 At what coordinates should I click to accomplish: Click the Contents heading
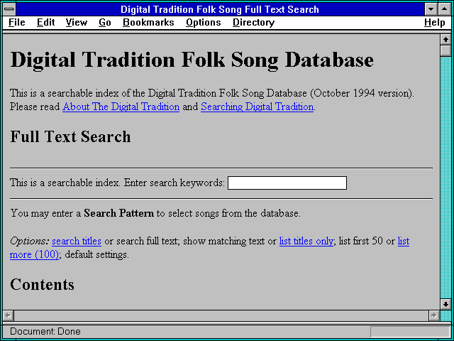42,284
